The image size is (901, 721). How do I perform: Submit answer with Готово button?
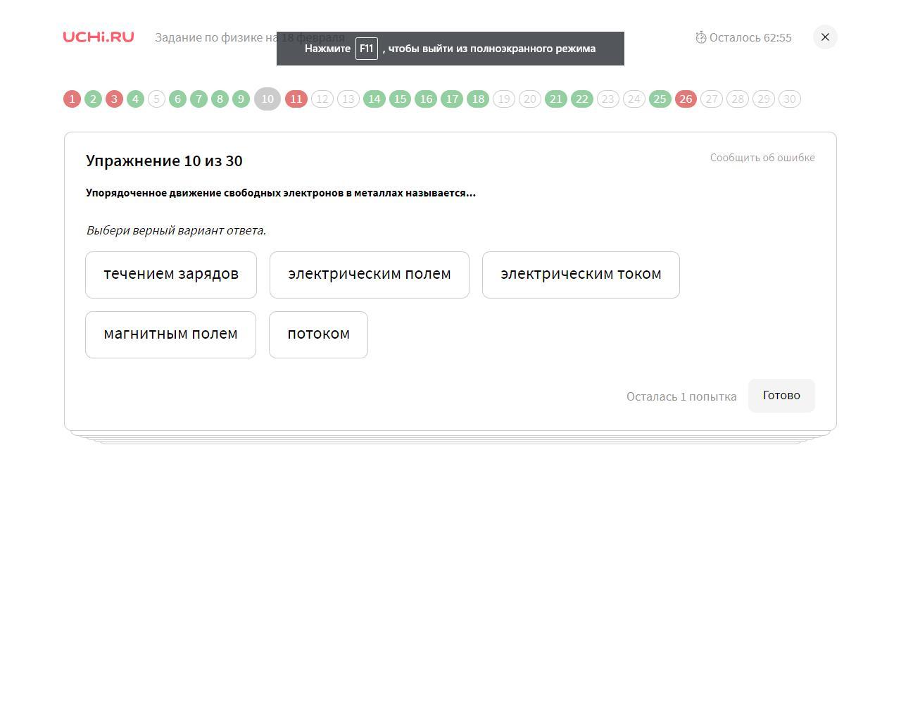coord(781,396)
